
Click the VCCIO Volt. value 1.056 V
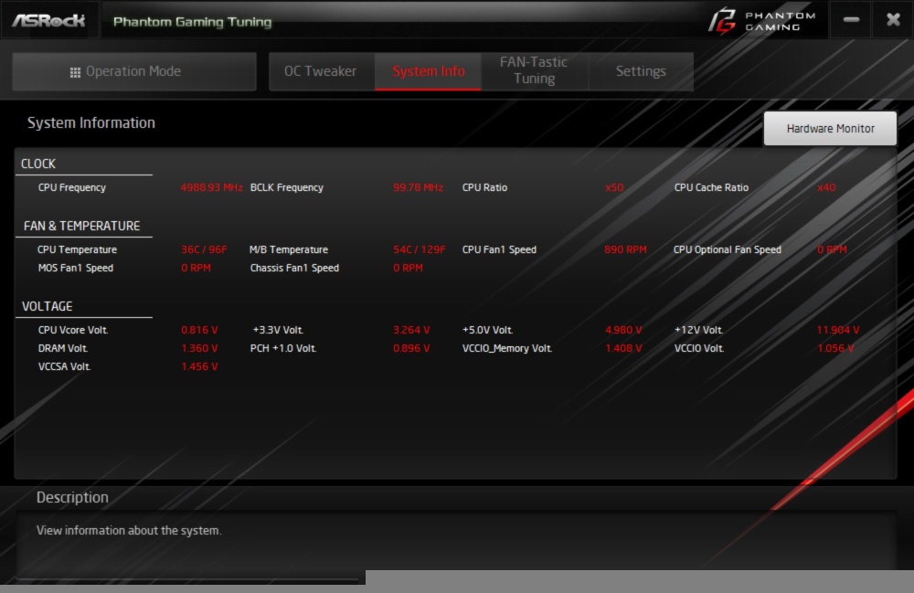pos(836,348)
